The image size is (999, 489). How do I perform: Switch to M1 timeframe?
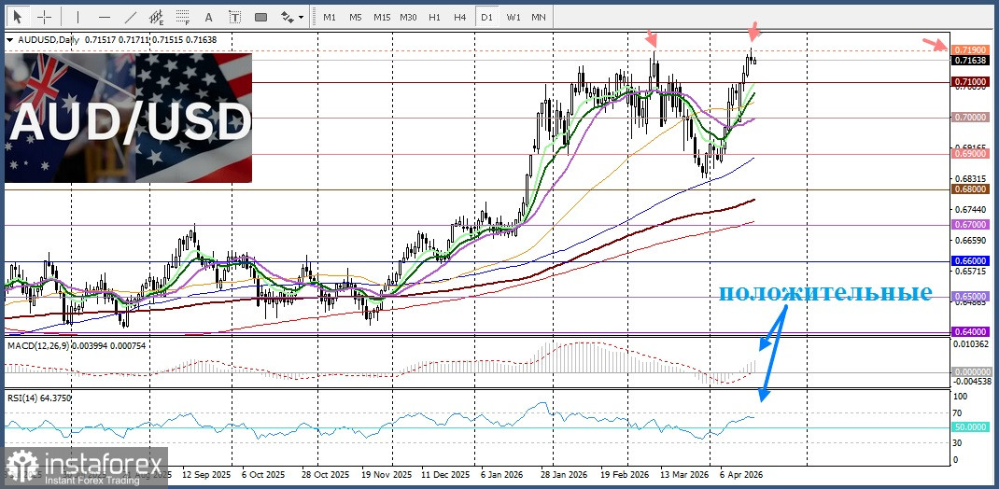[x=330, y=17]
